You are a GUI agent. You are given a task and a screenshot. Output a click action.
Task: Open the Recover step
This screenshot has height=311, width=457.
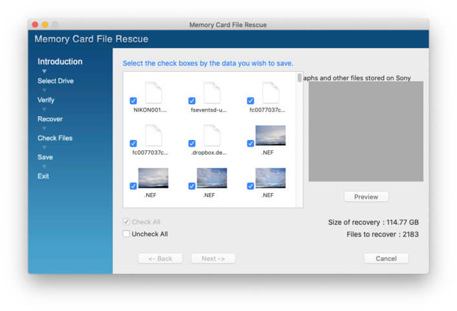tap(50, 119)
